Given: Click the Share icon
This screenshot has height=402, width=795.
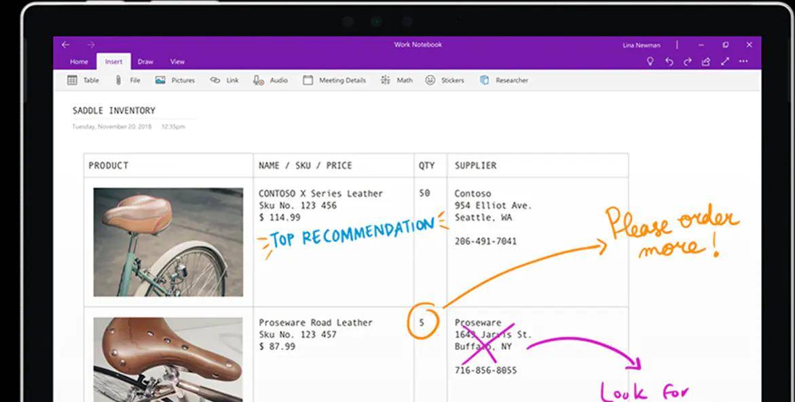Looking at the screenshot, I should click(x=706, y=62).
